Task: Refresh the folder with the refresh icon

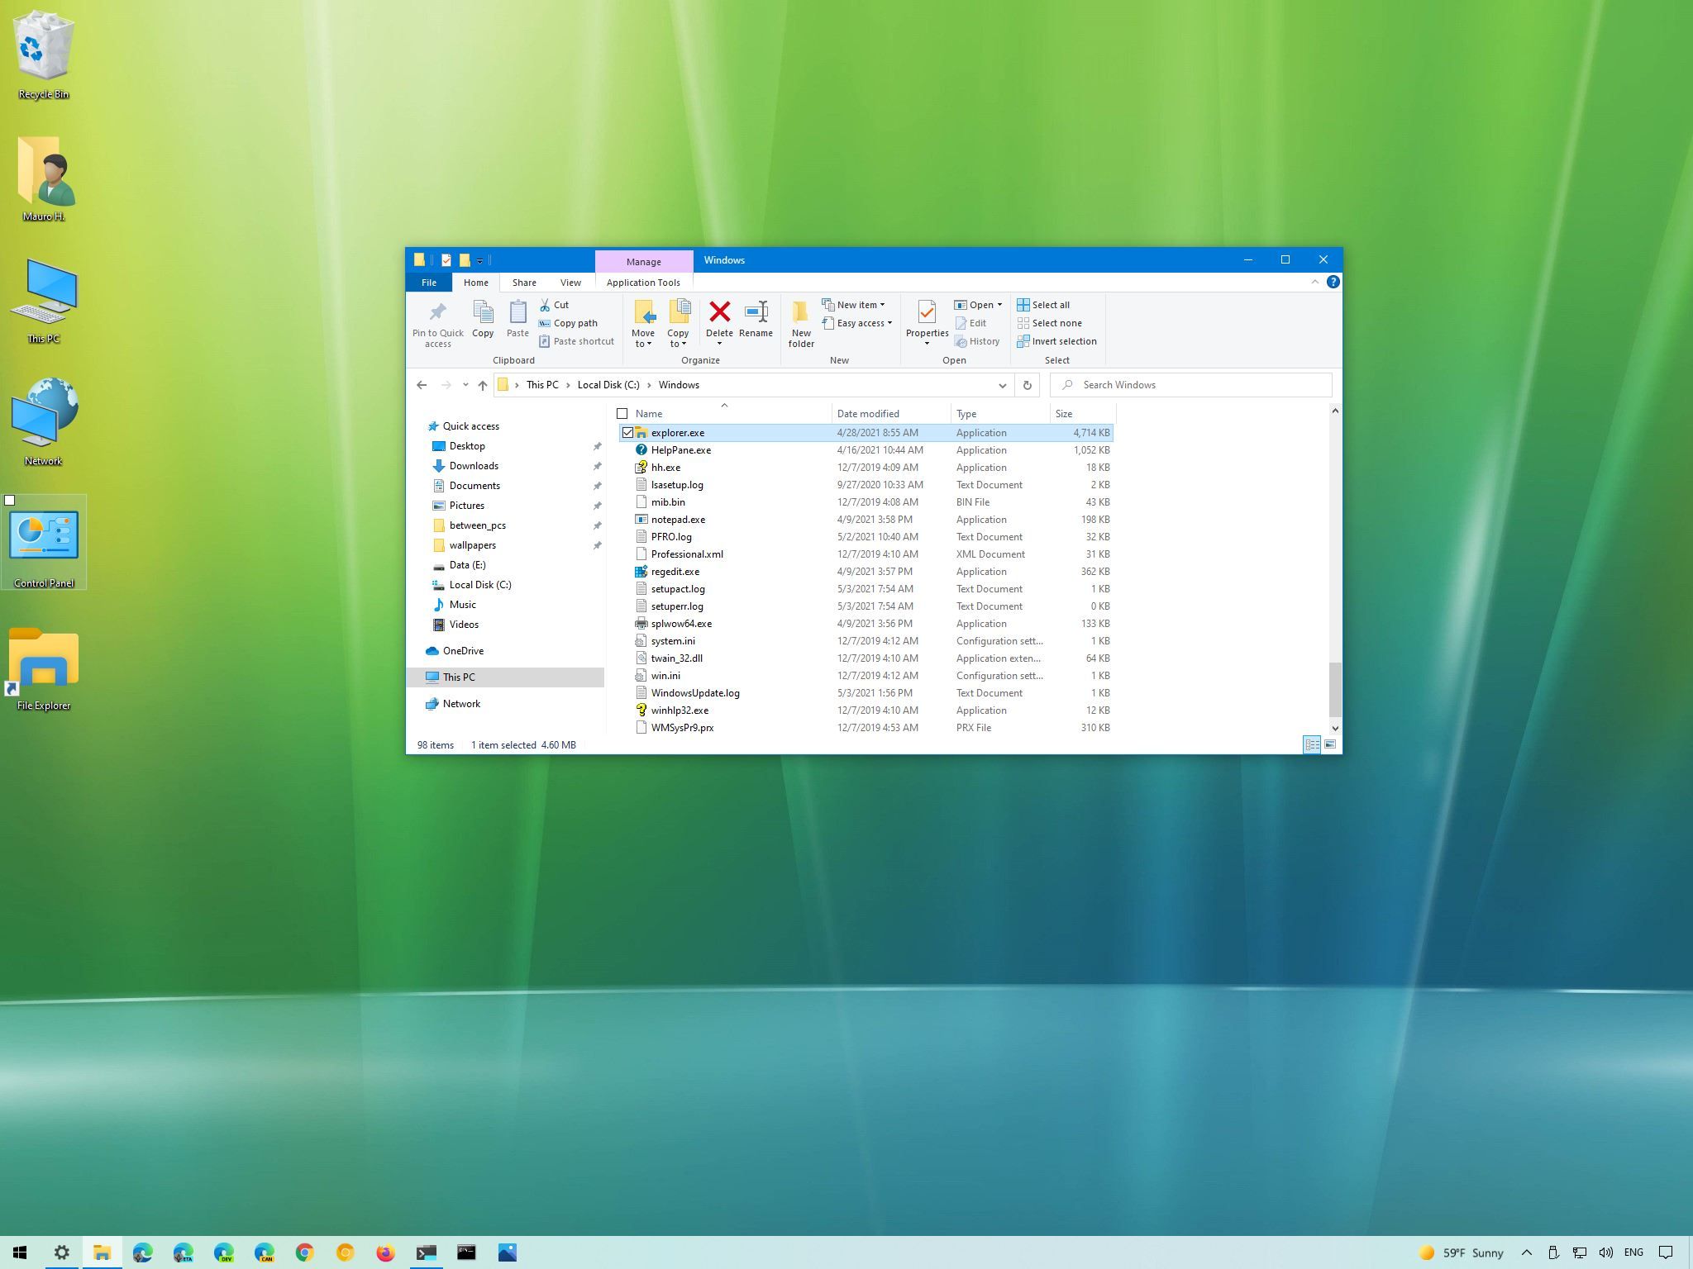Action: [x=1027, y=384]
